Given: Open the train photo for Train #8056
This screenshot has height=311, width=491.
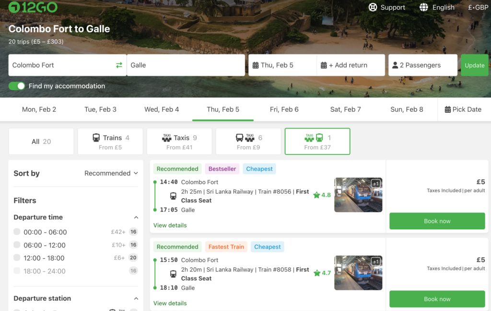Looking at the screenshot, I should point(358,195).
